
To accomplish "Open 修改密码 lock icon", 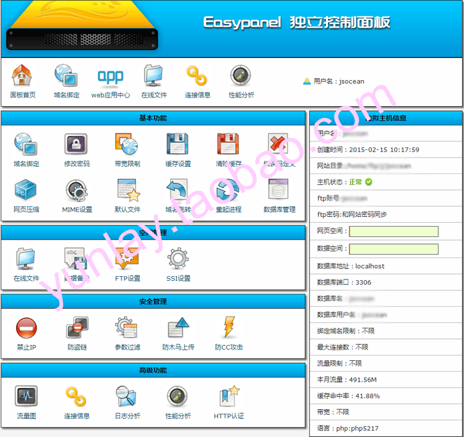I will point(76,144).
